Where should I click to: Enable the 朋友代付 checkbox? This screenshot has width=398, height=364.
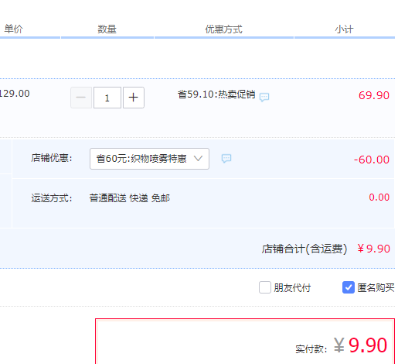point(265,287)
